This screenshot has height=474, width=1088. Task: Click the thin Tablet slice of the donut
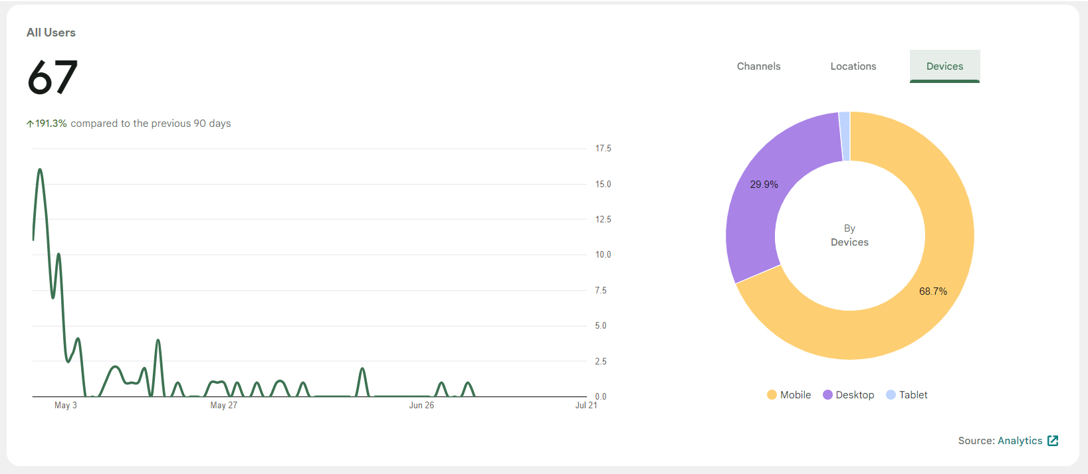pyautogui.click(x=845, y=136)
